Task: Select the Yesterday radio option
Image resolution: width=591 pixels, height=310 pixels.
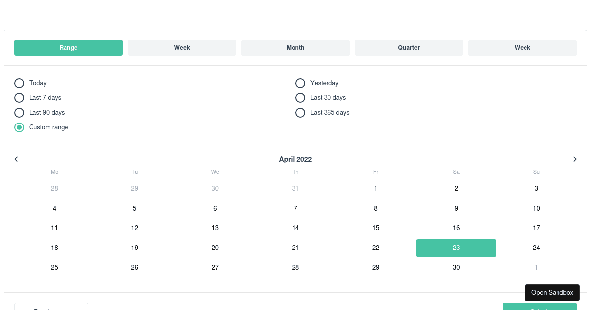Action: coord(300,83)
